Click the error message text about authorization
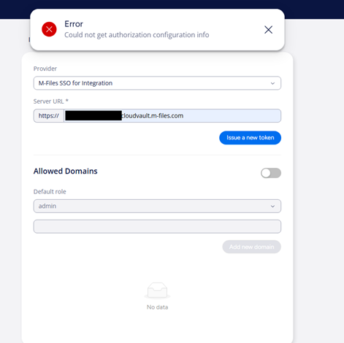The height and width of the screenshot is (343, 344). coord(137,35)
